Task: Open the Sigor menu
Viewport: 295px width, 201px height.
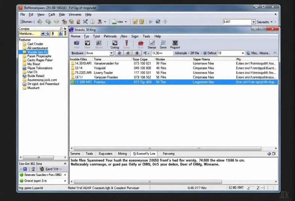Action: click(135, 36)
